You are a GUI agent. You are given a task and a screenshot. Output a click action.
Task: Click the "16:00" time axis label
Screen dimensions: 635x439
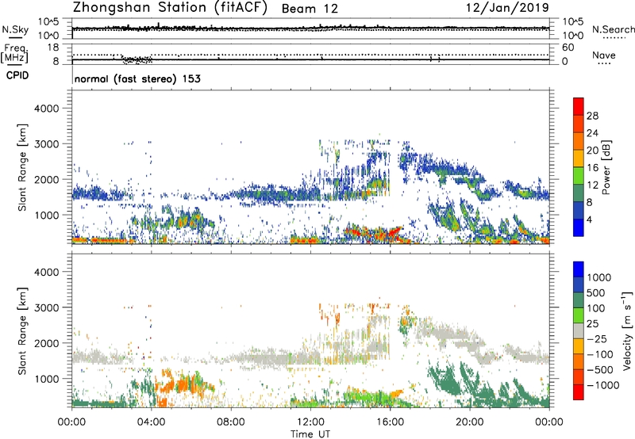pos(390,422)
